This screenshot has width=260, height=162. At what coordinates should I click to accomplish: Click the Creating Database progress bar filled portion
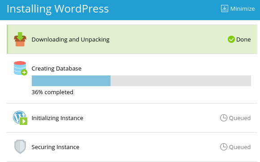tap(71, 81)
